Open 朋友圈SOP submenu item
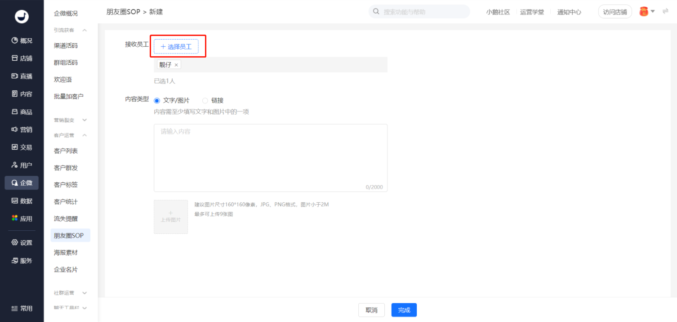677x322 pixels. click(x=71, y=236)
